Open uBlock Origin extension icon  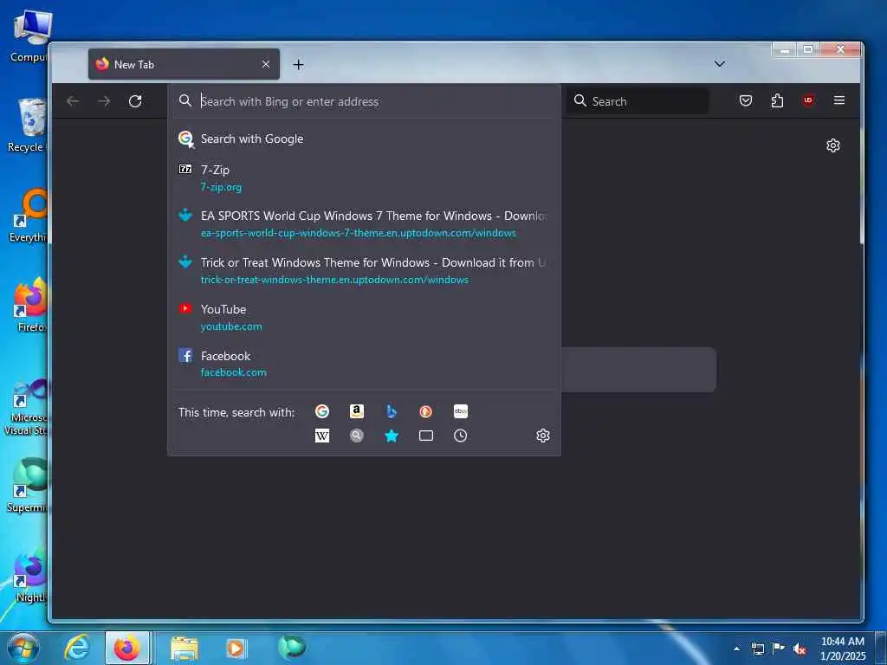[808, 100]
